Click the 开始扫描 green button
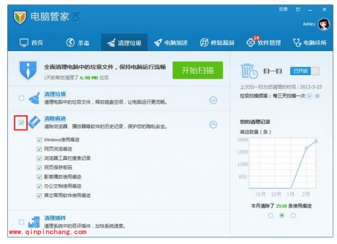Image resolution: width=337 pixels, height=244 pixels. click(x=198, y=70)
